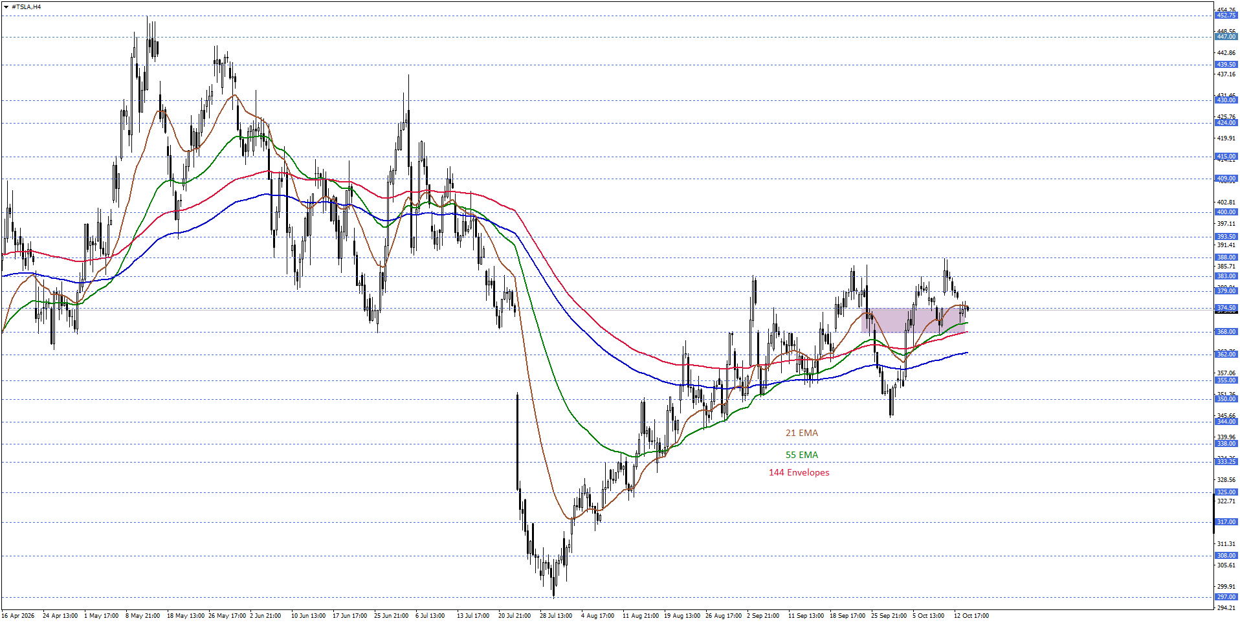Click the "18 Sep 17:00" time axis label
The height and width of the screenshot is (623, 1240).
click(848, 616)
